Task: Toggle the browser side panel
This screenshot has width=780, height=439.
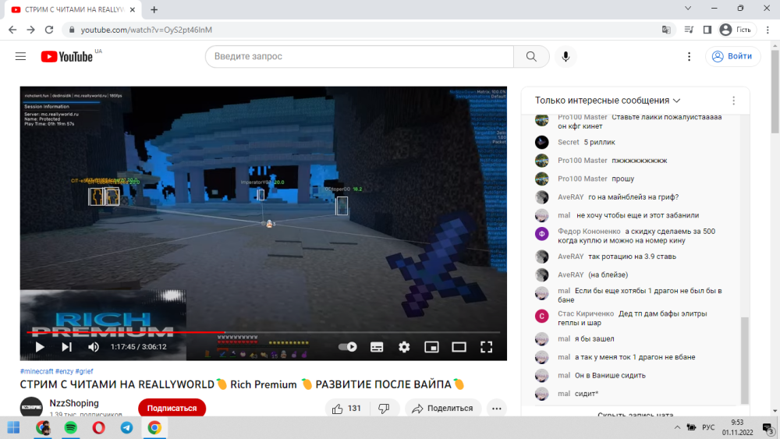Action: (707, 30)
